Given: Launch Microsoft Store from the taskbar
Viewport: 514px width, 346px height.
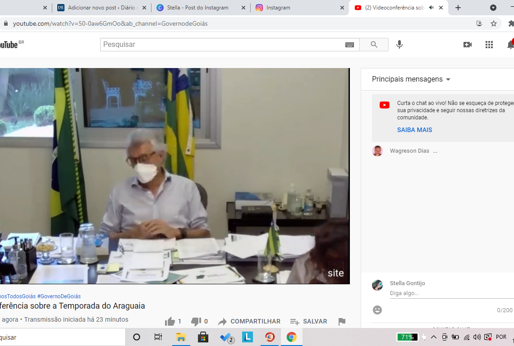Looking at the screenshot, I should coord(203,337).
